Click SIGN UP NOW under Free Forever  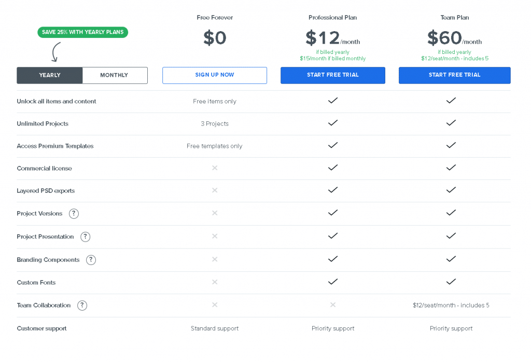[x=215, y=75]
